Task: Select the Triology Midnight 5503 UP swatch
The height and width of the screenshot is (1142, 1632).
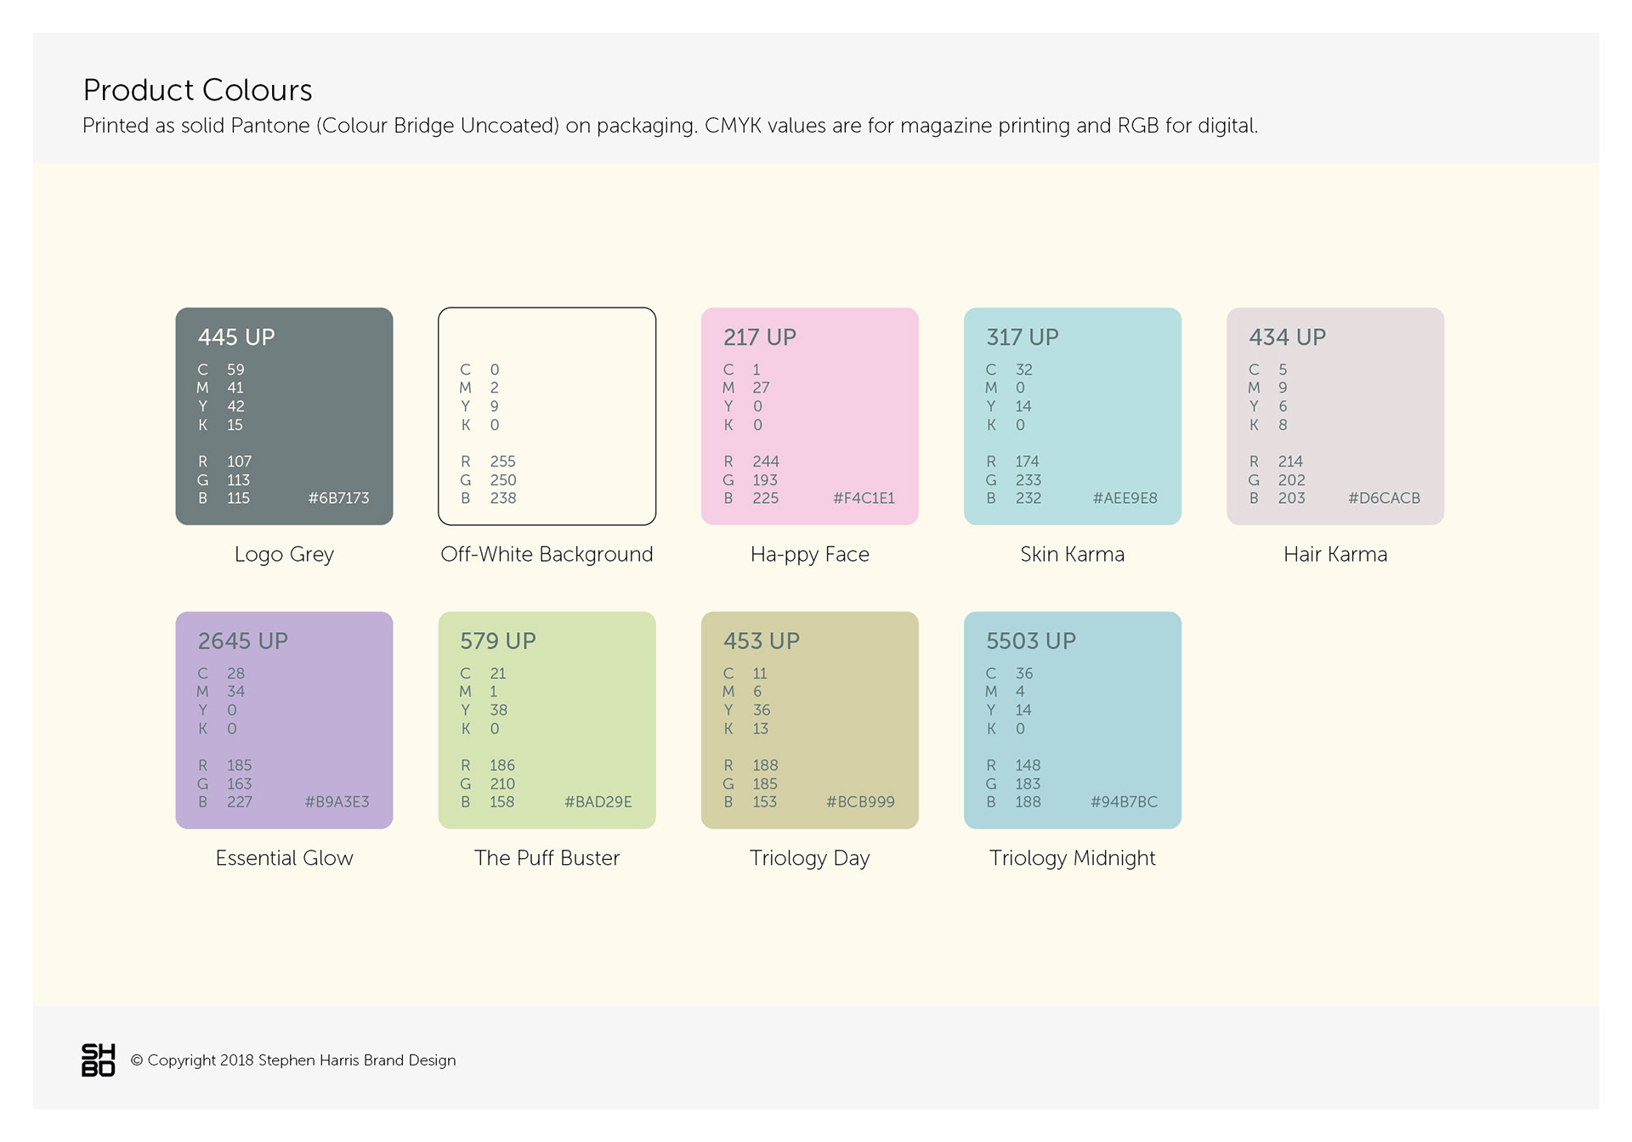Action: pos(1072,720)
